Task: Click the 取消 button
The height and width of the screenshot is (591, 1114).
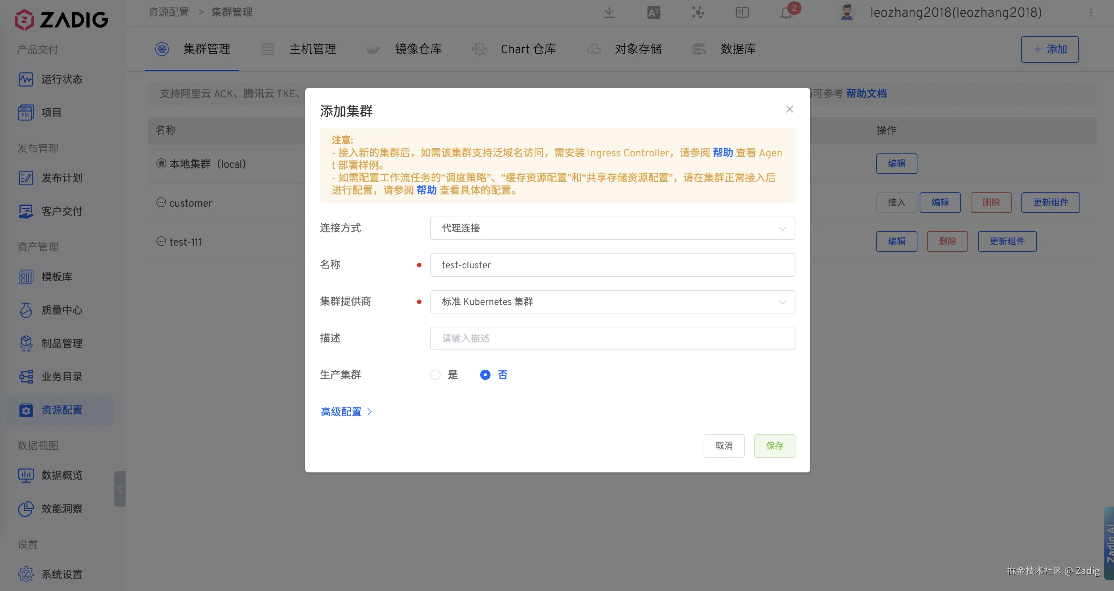Action: [723, 445]
